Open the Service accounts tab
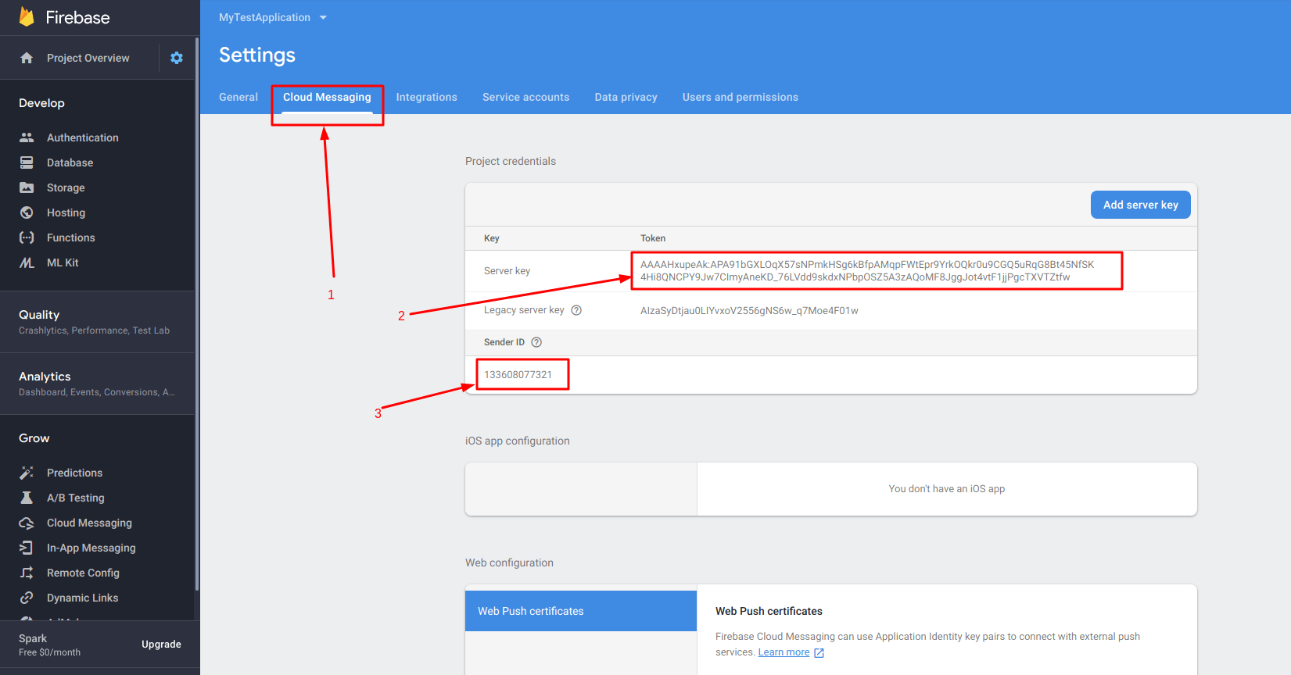The height and width of the screenshot is (675, 1291). pos(525,97)
